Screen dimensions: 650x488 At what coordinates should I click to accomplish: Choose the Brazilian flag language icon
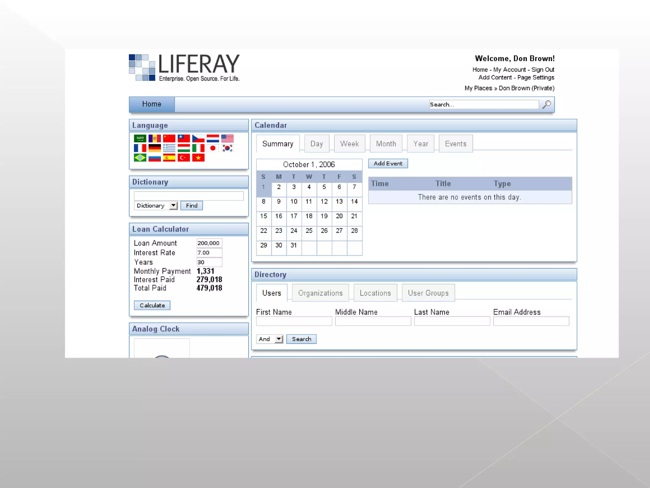pyautogui.click(x=140, y=158)
